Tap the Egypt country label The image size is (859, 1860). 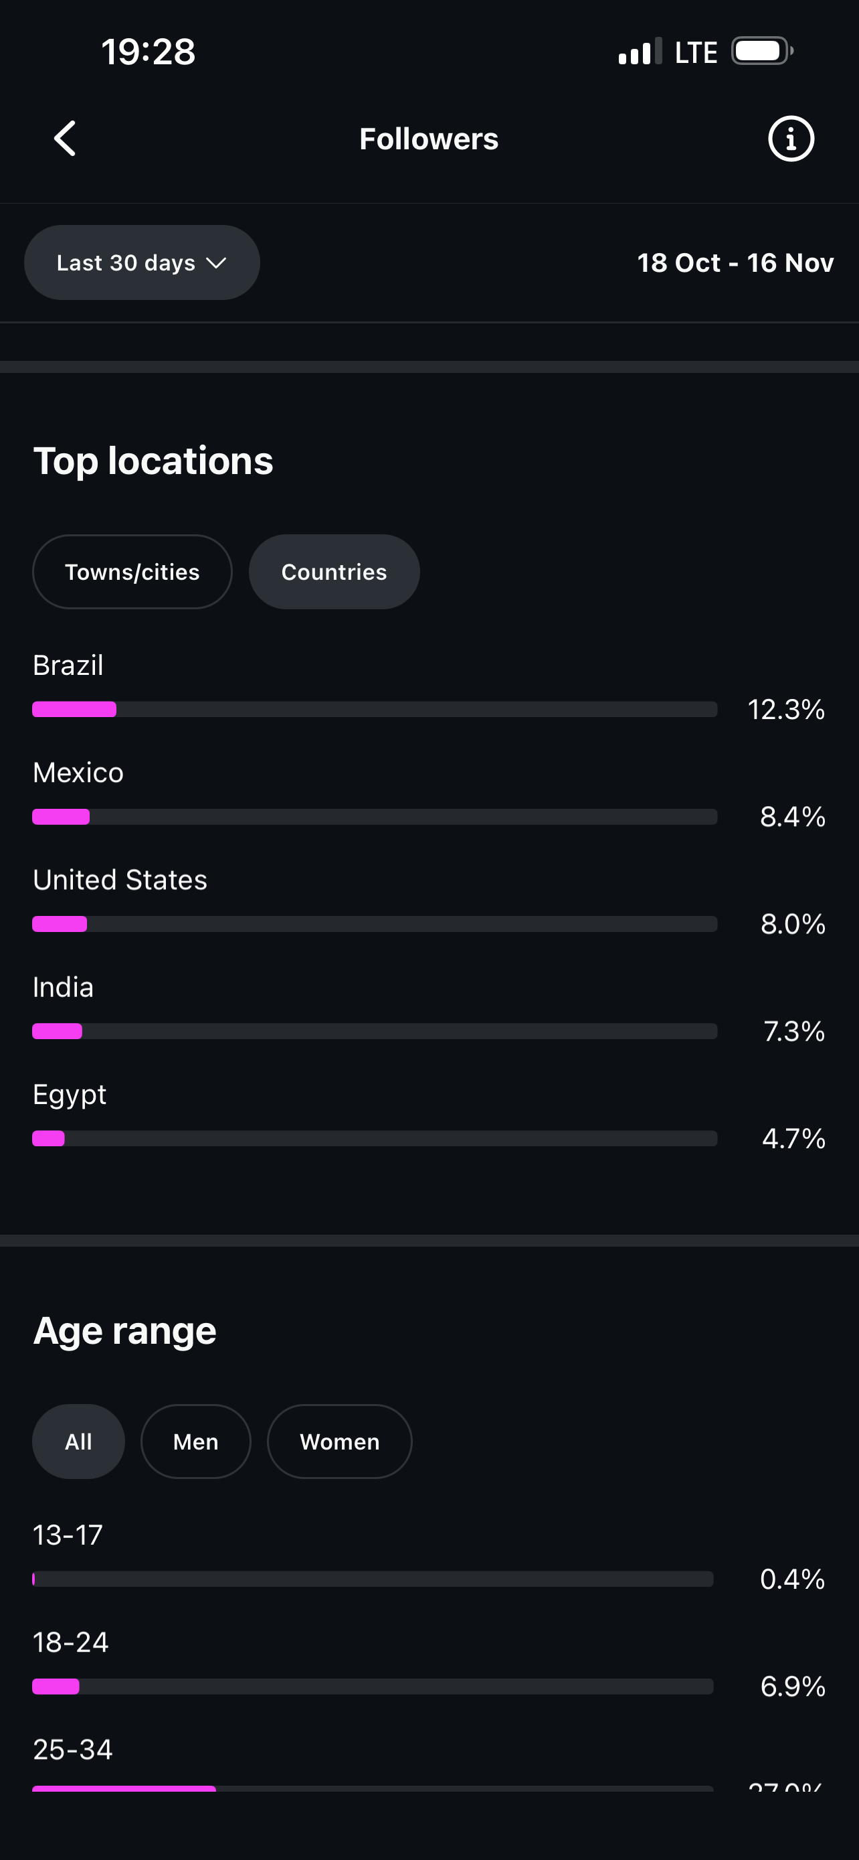[x=70, y=1095]
